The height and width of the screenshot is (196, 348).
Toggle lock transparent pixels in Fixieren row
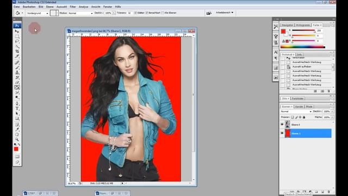coord(293,117)
